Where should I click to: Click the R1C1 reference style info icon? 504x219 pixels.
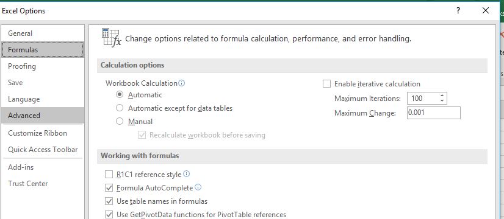[x=187, y=174]
